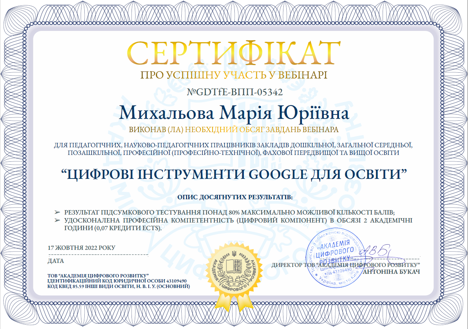Viewport: 468px width, 329px height.
Task: Click the text ГОДИНИ (0,07 КРЕДИТИ ECTS)
Action: pyautogui.click(x=113, y=228)
